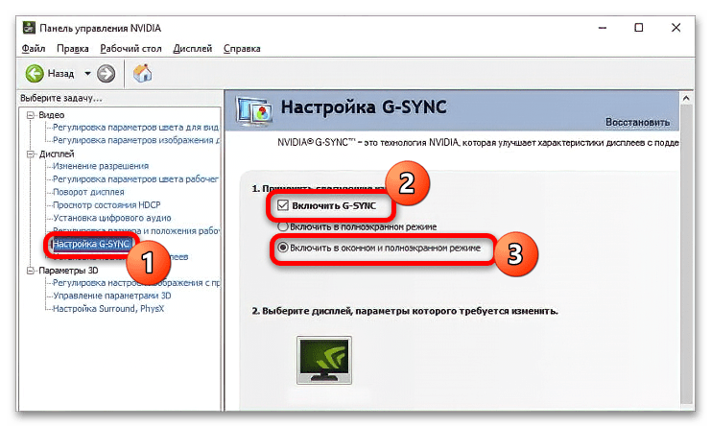Select Включить в оконном и полноэкранном режиме
The image size is (711, 427).
(x=283, y=248)
